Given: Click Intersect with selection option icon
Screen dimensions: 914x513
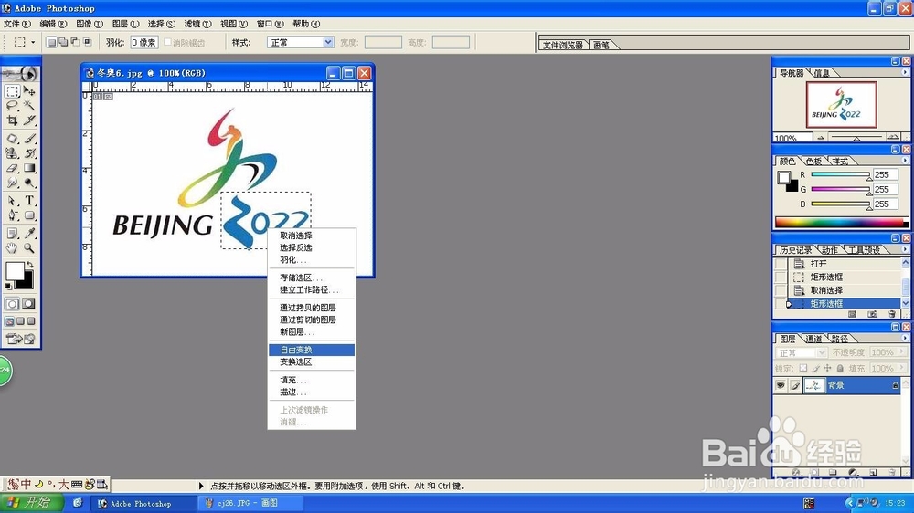Looking at the screenshot, I should [87, 42].
